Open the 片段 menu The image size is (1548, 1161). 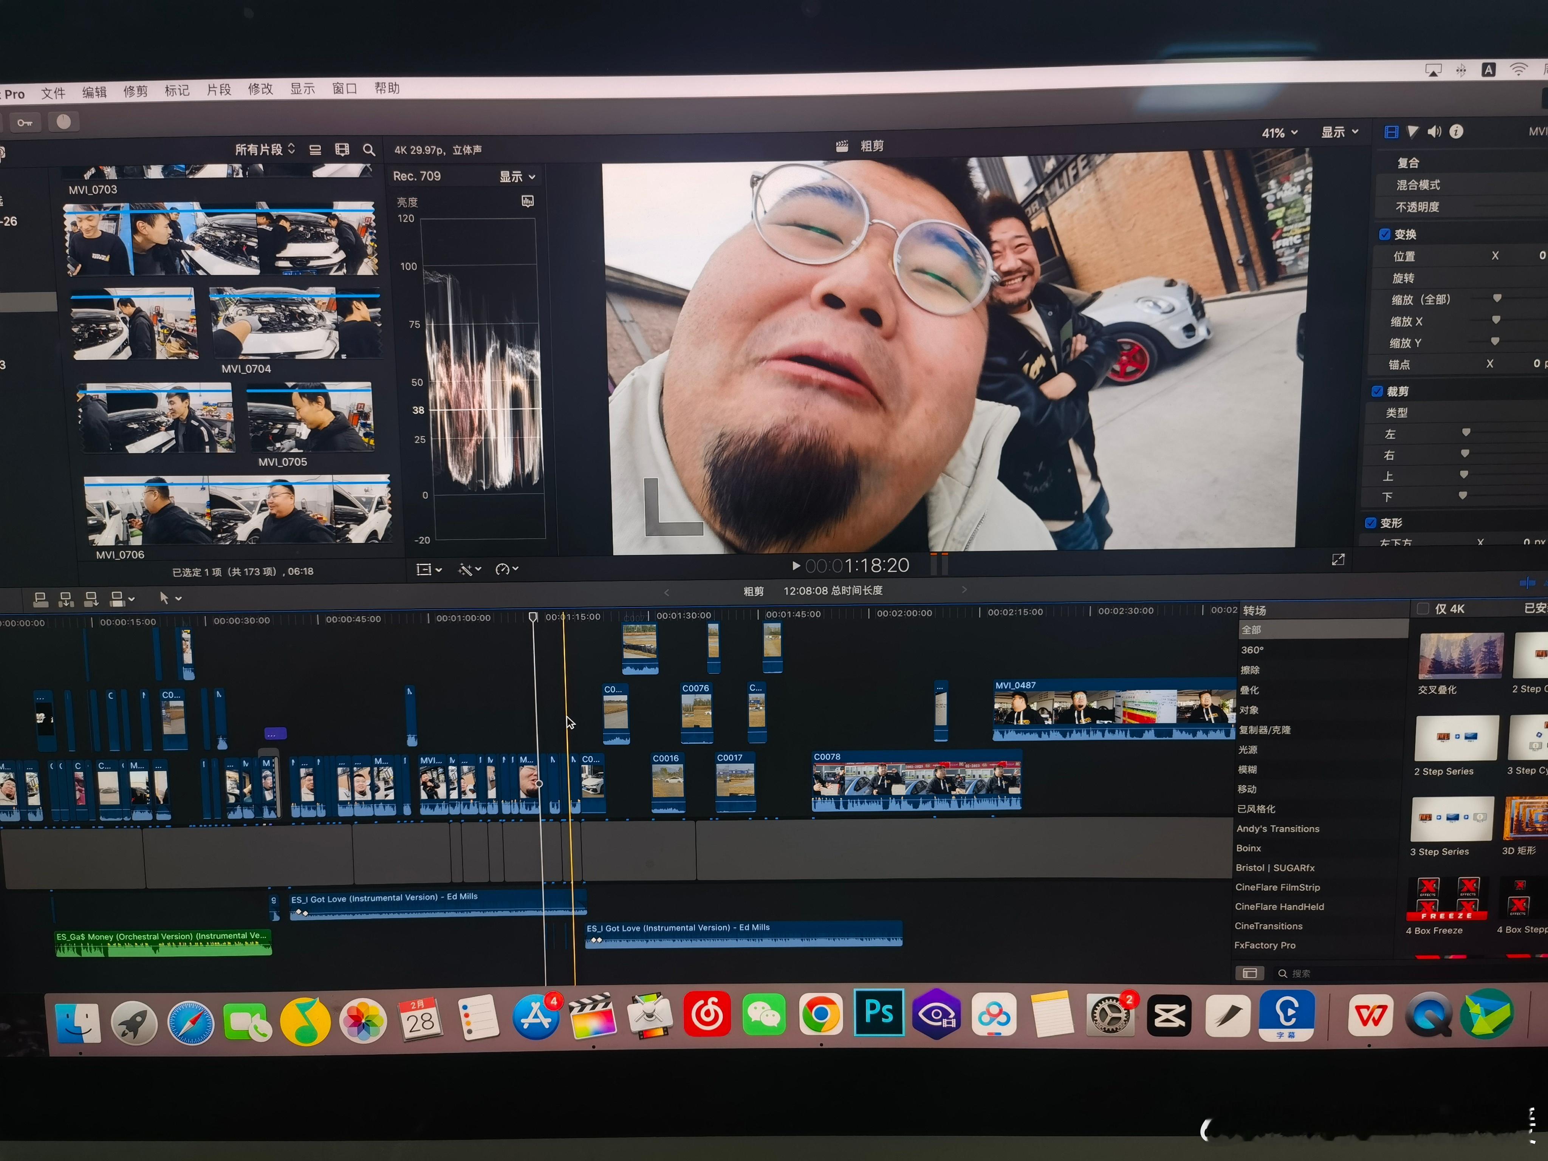point(219,90)
